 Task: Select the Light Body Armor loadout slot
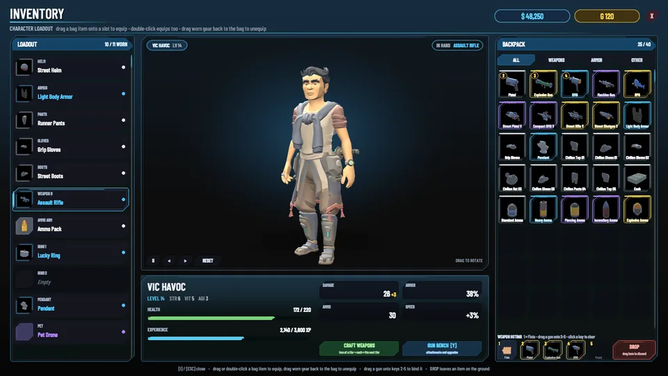[x=71, y=93]
